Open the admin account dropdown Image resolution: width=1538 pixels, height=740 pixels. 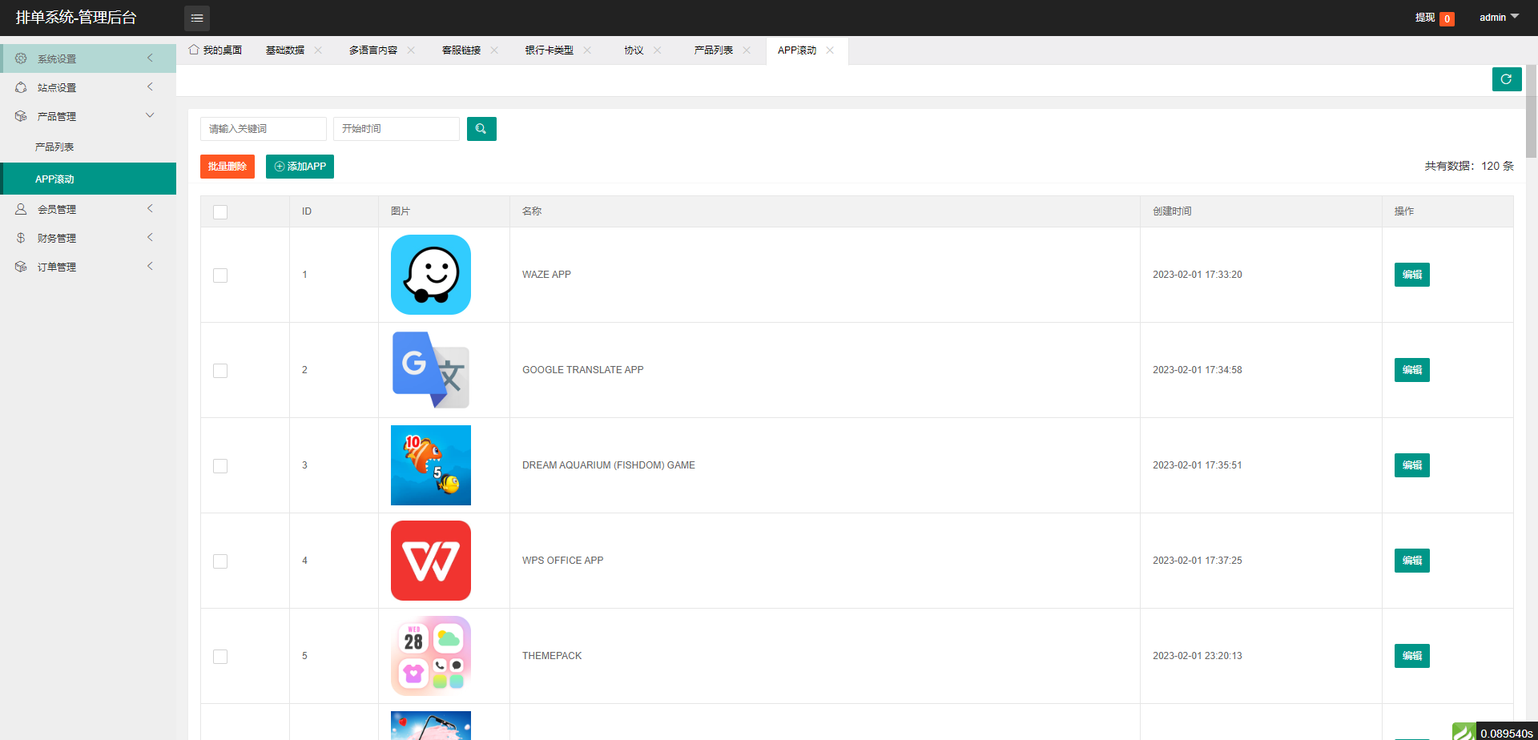coord(1497,17)
